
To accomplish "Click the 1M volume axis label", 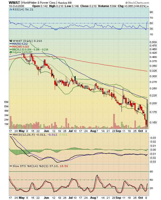I will click(x=6, y=124).
